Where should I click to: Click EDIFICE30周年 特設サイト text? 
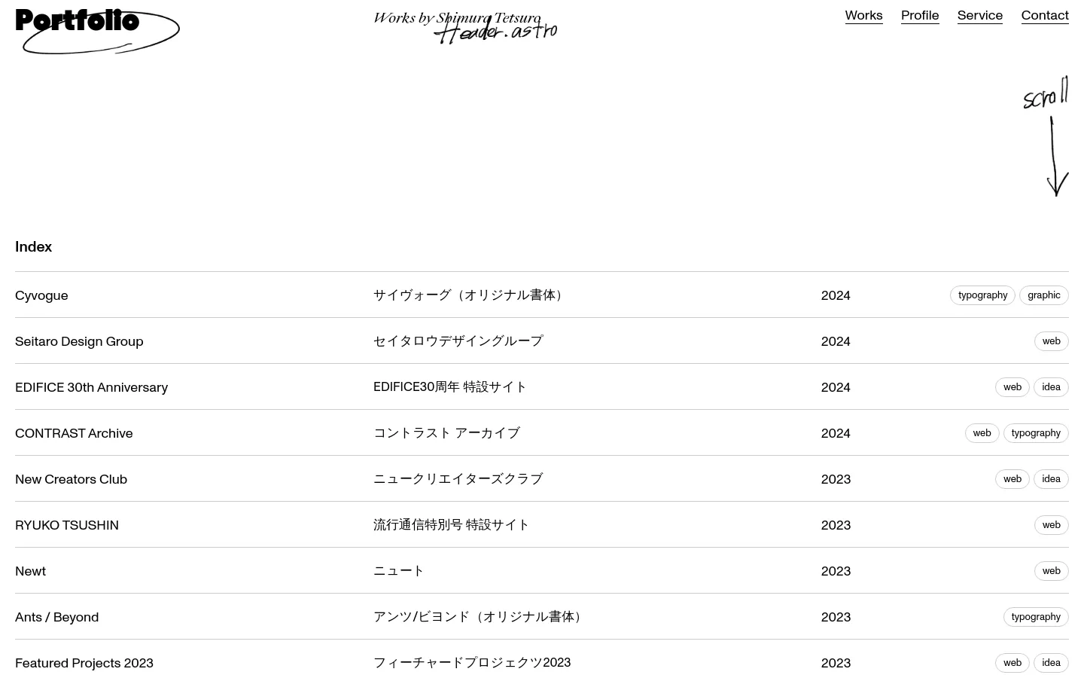click(450, 387)
